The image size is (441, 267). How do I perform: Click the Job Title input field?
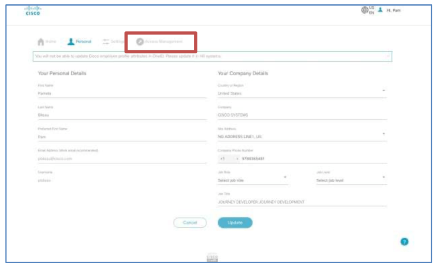(x=302, y=202)
